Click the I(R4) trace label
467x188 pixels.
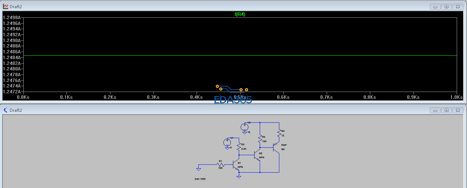click(x=240, y=14)
